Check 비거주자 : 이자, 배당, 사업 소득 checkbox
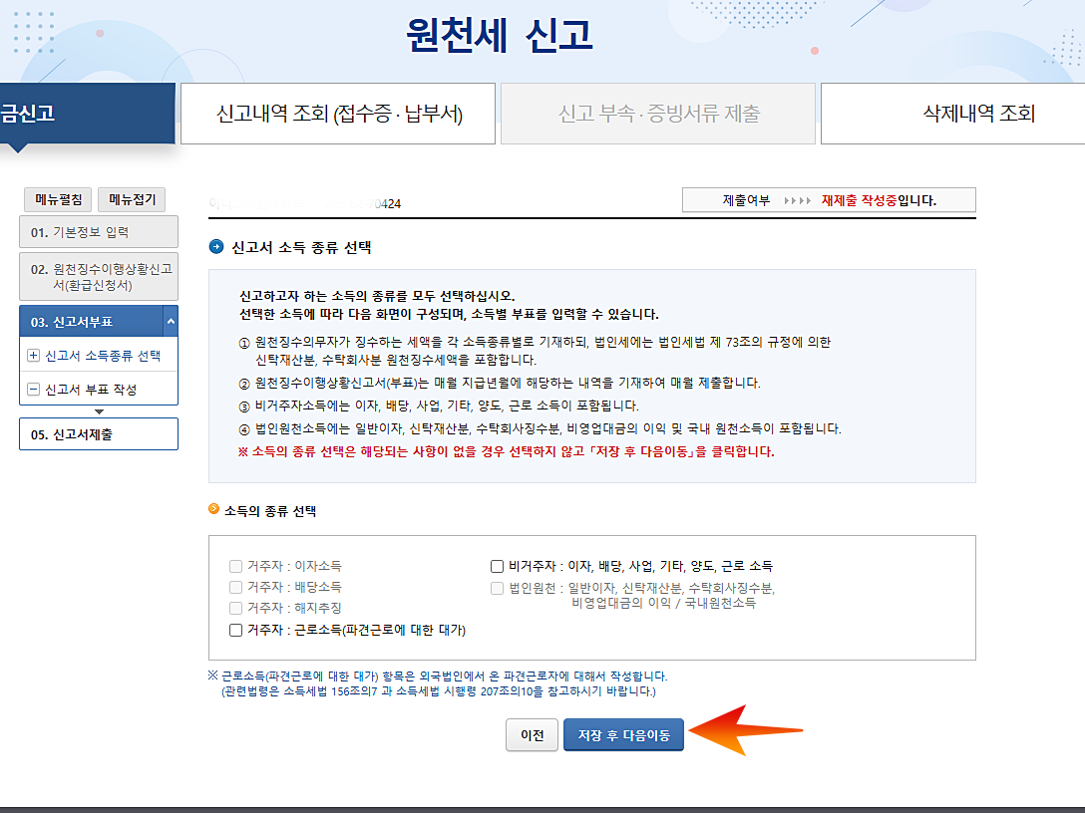The height and width of the screenshot is (813, 1085). (497, 566)
